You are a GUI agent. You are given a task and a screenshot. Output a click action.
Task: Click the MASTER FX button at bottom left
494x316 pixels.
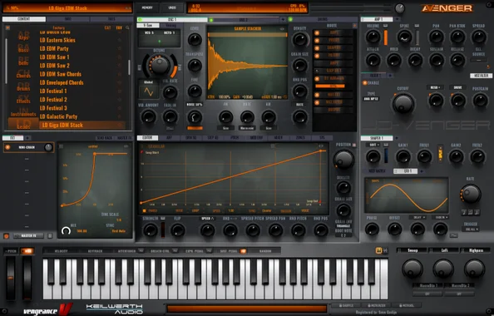[28, 235]
